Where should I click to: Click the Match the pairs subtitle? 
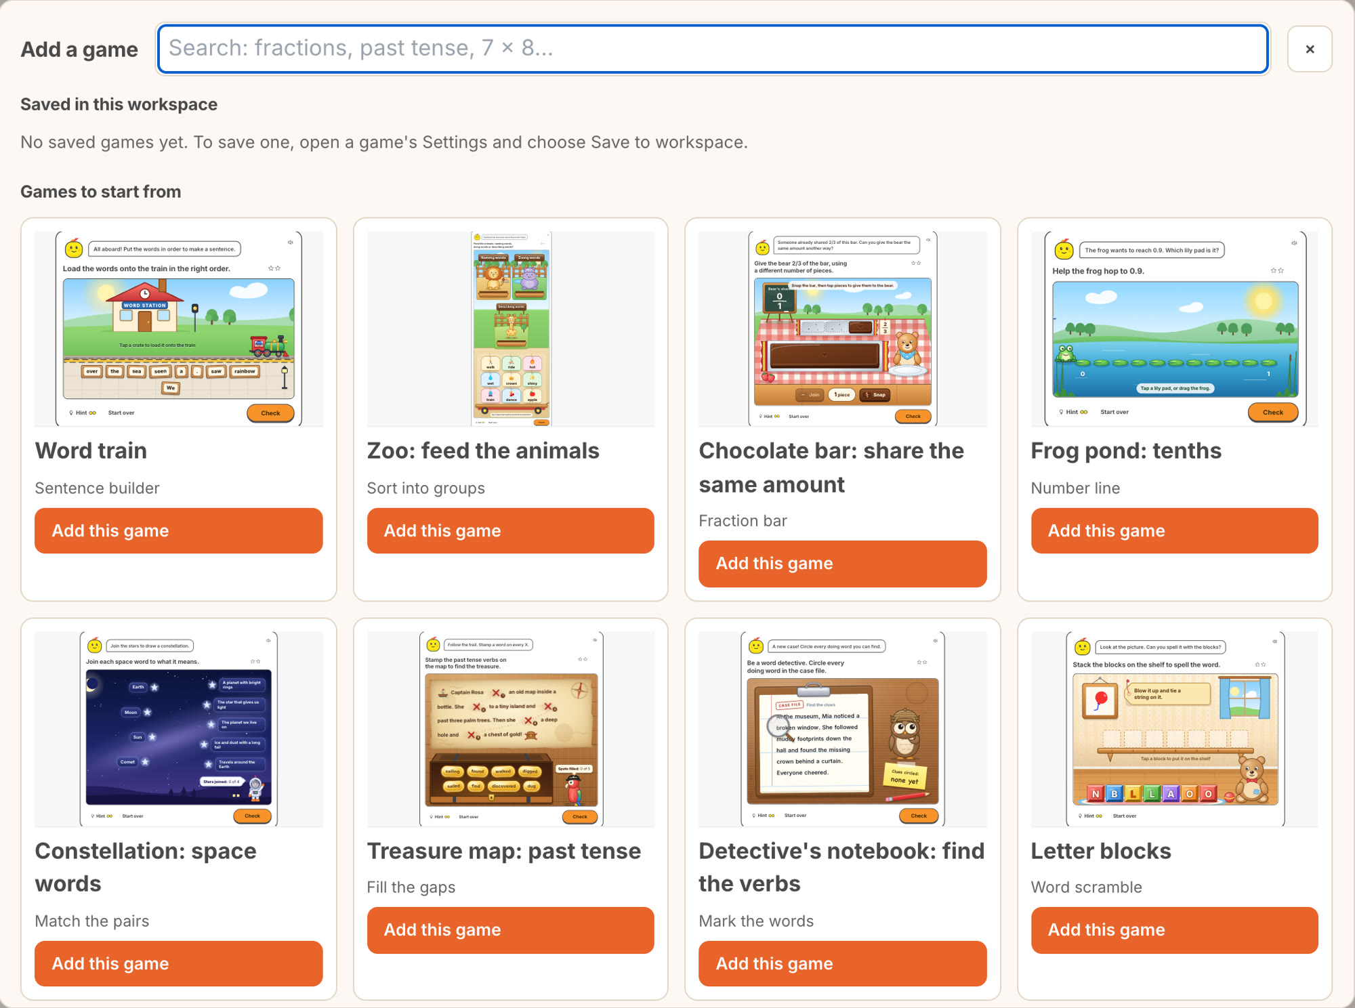click(91, 921)
